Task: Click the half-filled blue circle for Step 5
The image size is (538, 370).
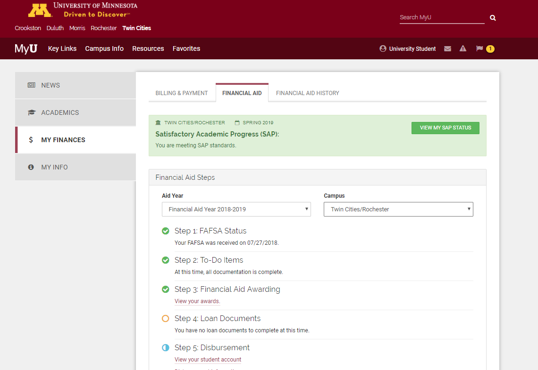Action: [x=165, y=347]
